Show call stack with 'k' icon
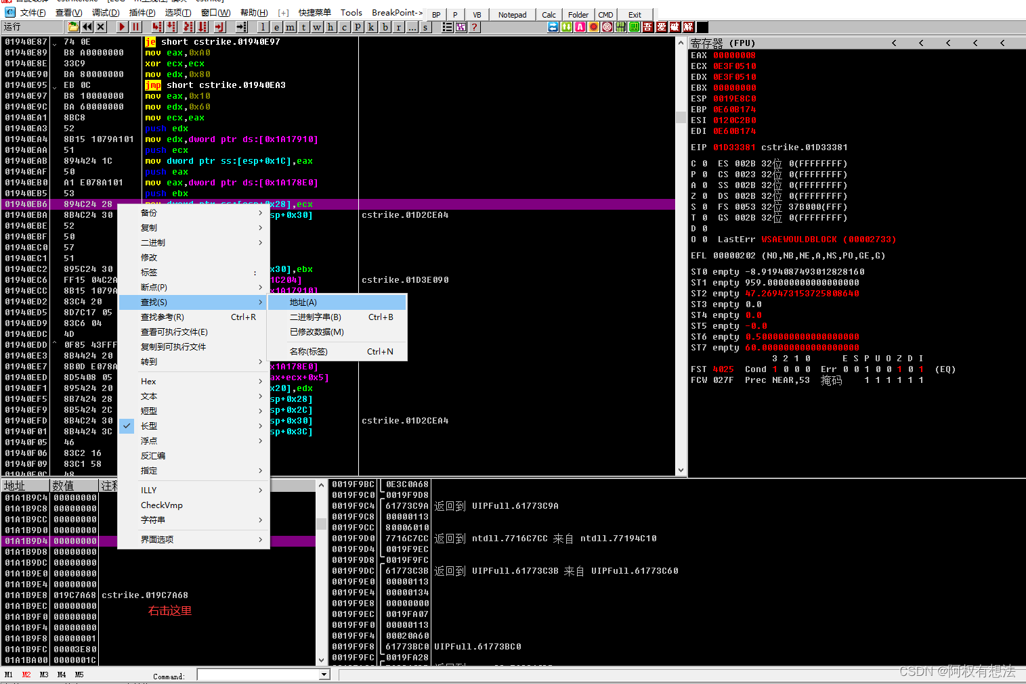The image size is (1026, 684). 371,27
